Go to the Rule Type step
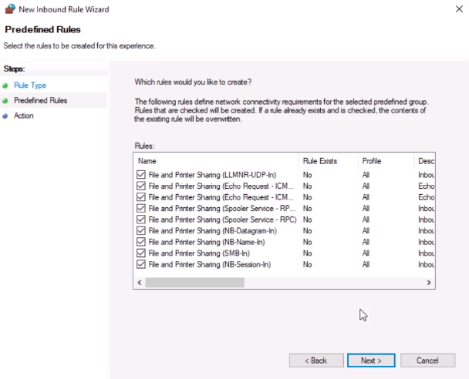This screenshot has width=469, height=379. point(30,86)
